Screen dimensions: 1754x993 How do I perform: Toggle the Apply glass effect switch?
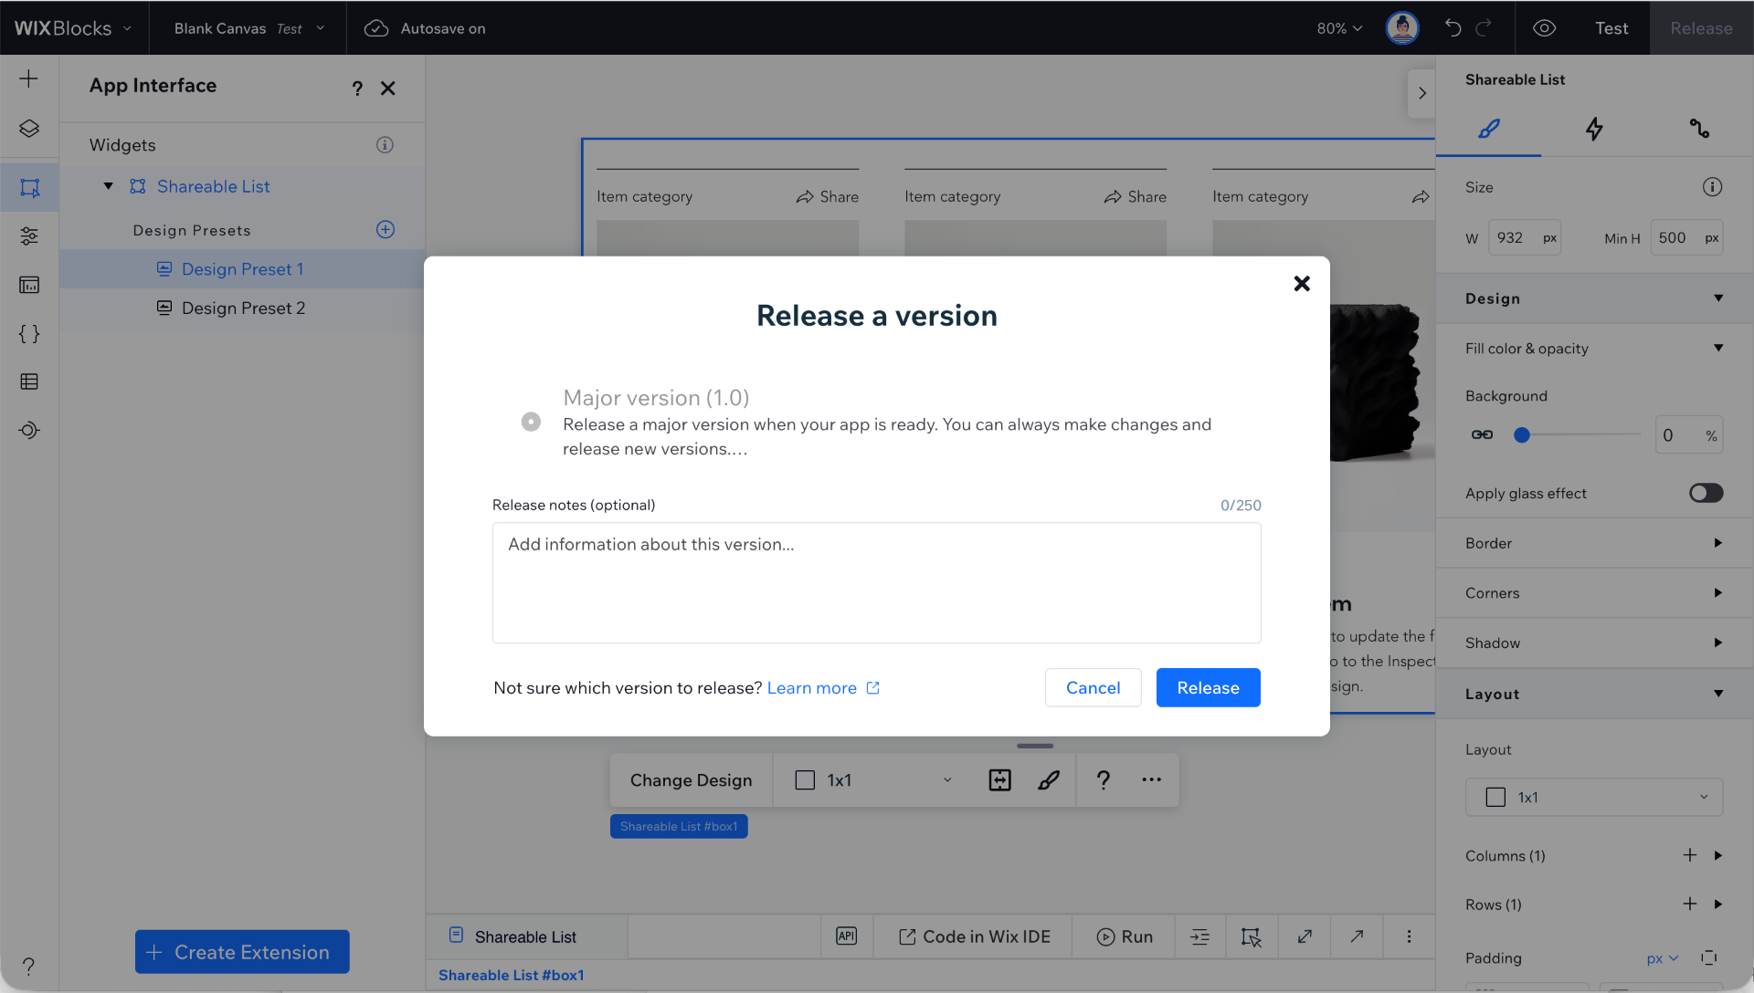pos(1706,493)
